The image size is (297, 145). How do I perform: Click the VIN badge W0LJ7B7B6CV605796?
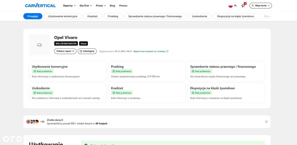[x=66, y=44]
